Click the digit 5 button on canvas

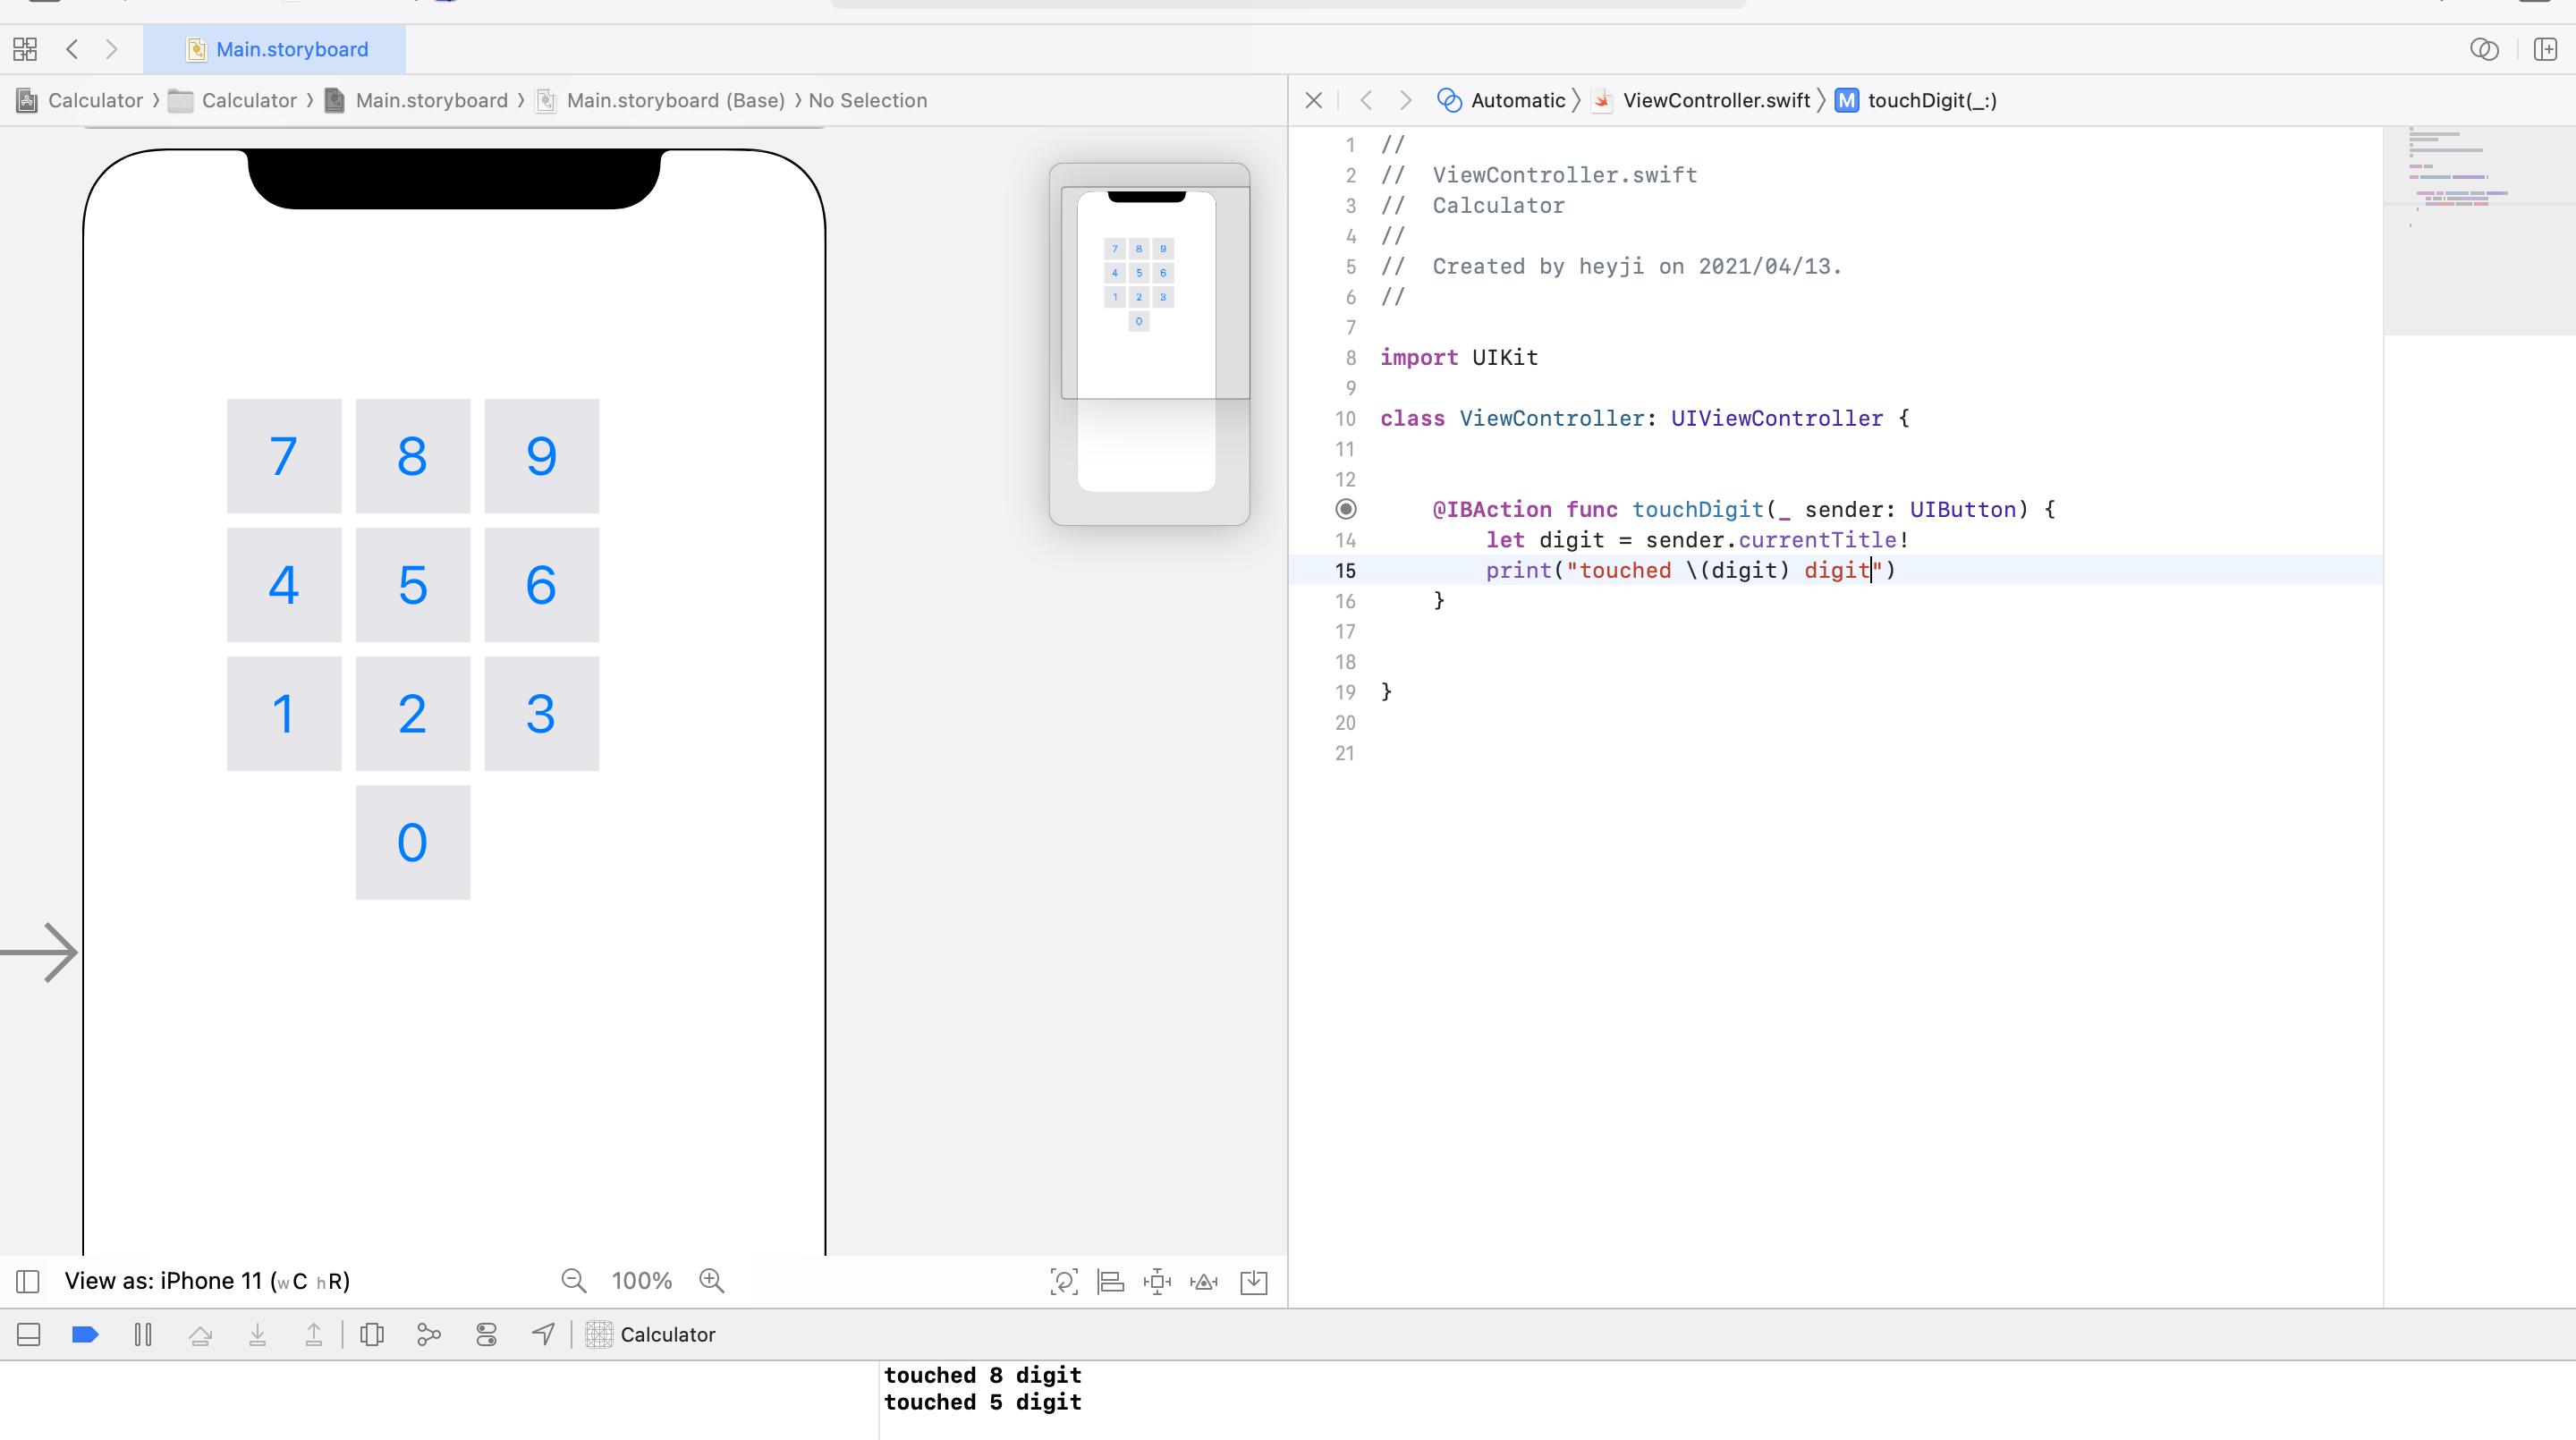412,585
